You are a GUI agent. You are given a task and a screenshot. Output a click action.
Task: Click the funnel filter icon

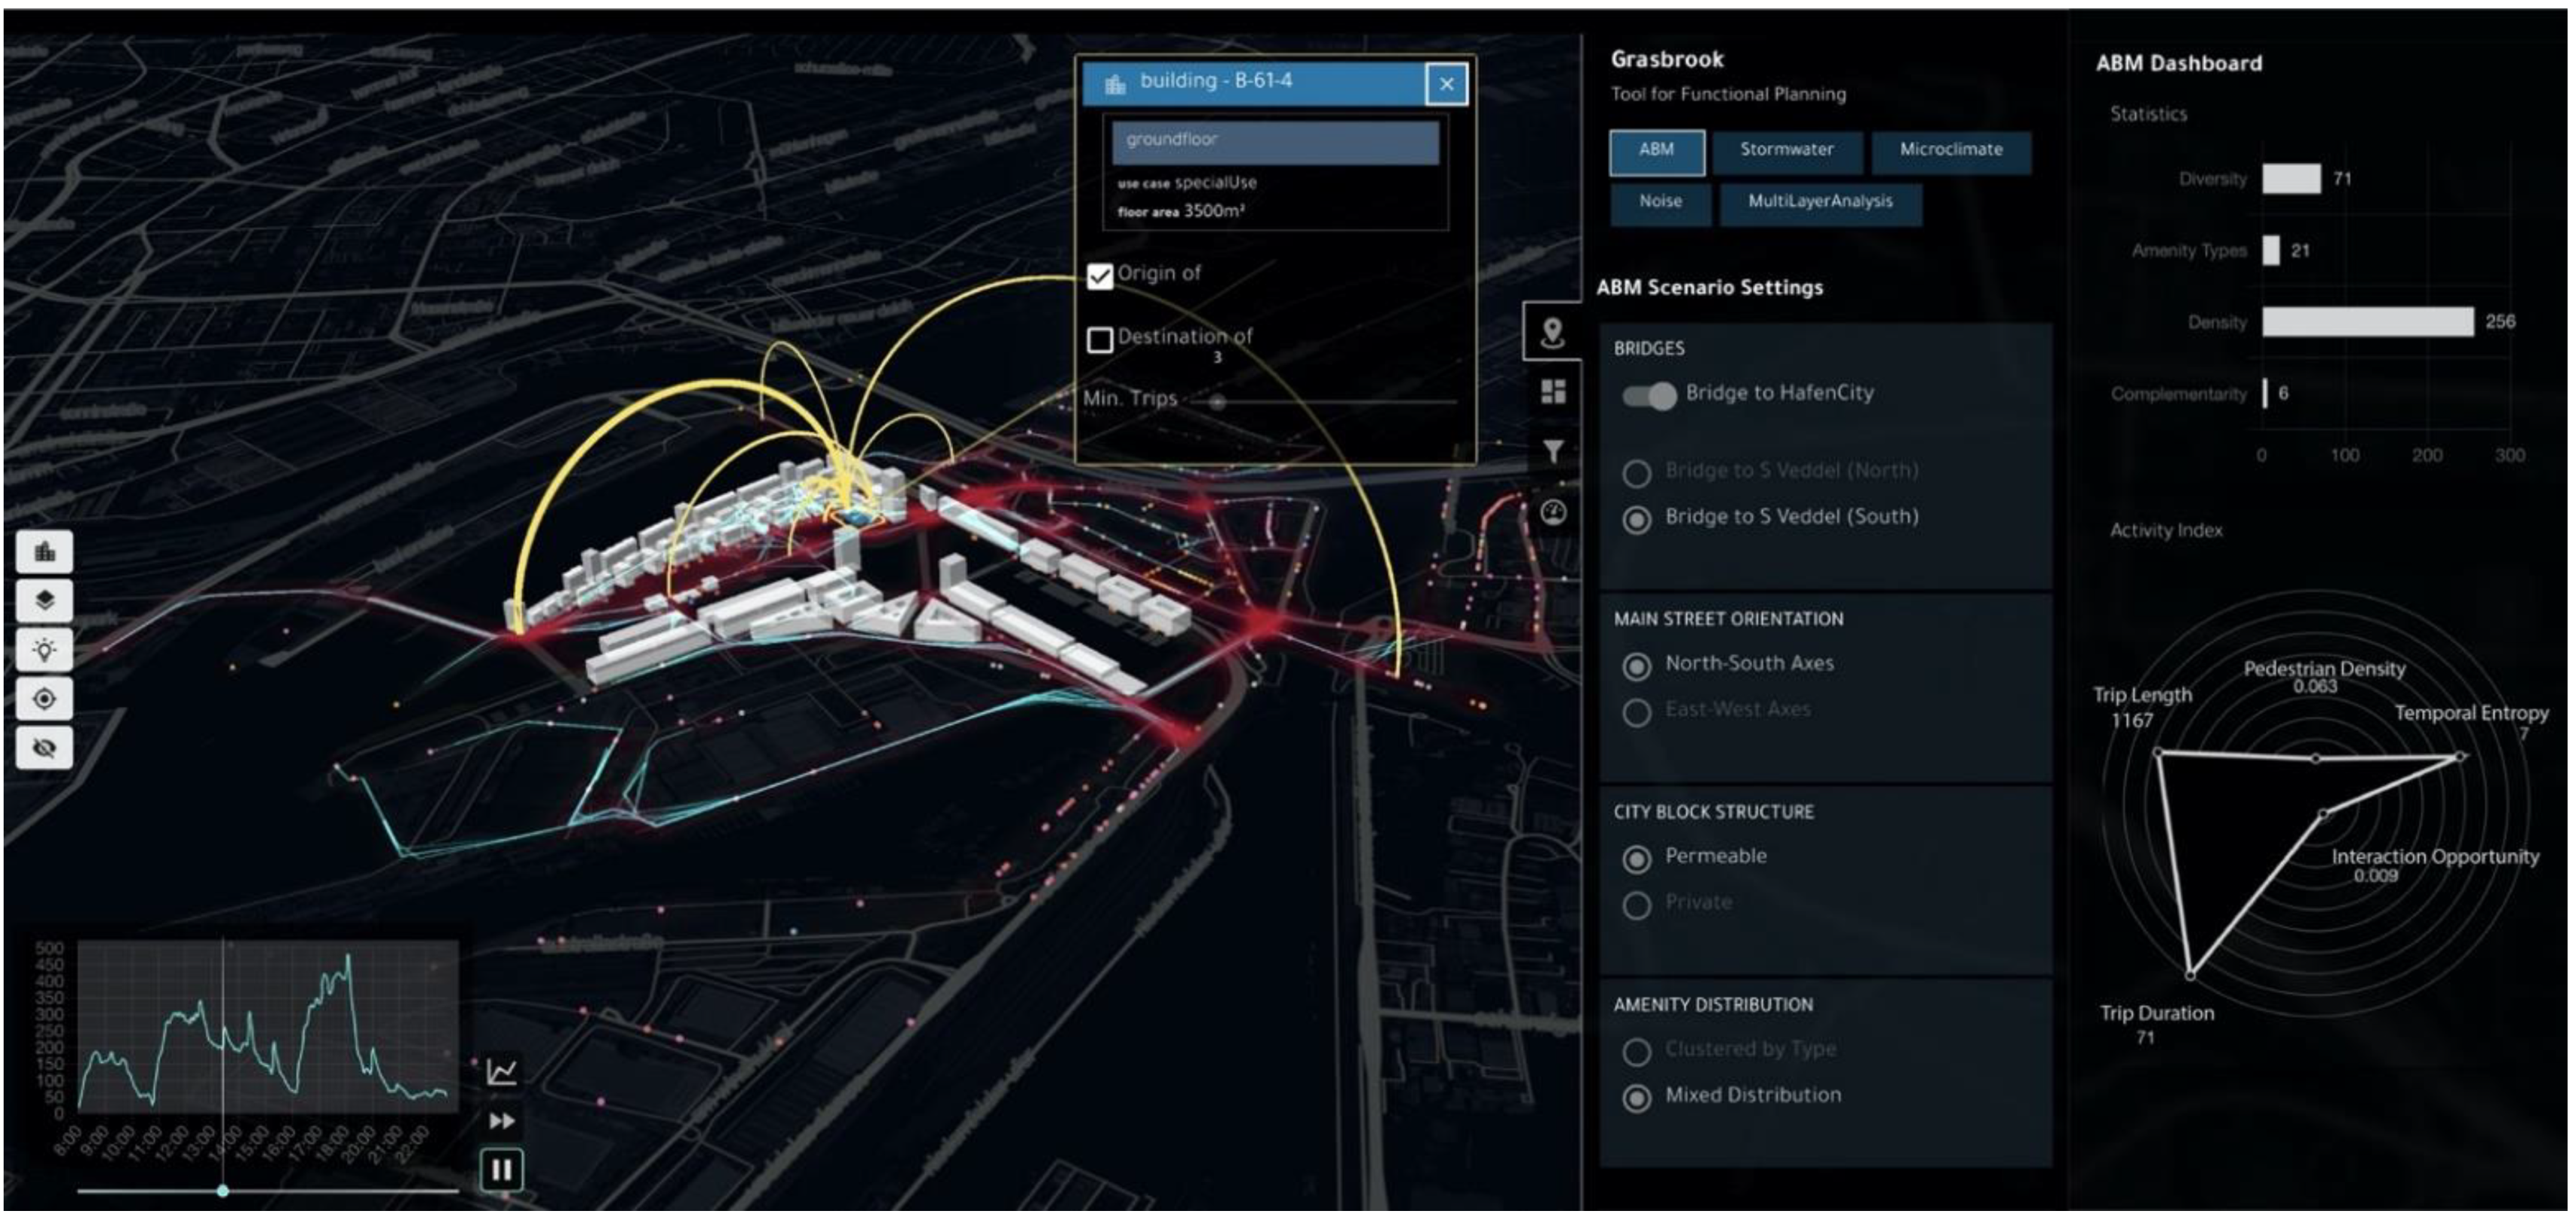1552,452
